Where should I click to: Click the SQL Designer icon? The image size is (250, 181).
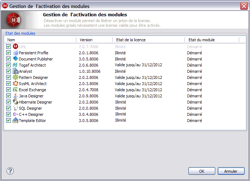click(x=16, y=108)
